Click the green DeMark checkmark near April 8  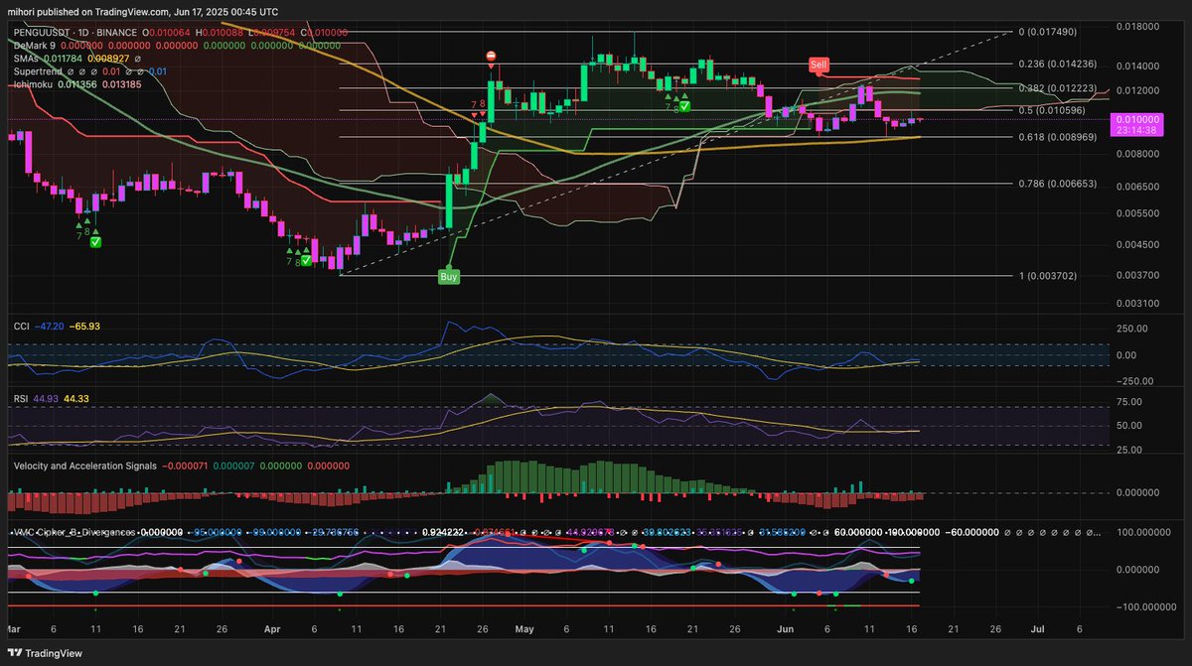306,260
